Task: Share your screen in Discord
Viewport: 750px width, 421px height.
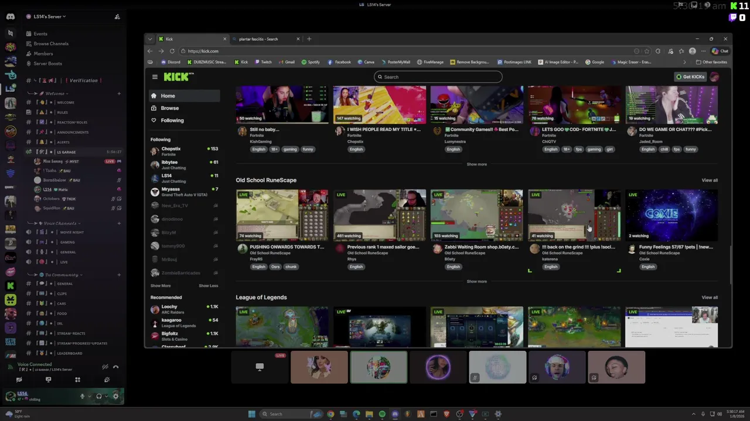Action: pos(48,379)
